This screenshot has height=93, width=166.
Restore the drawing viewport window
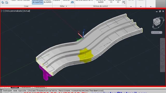point(160,11)
